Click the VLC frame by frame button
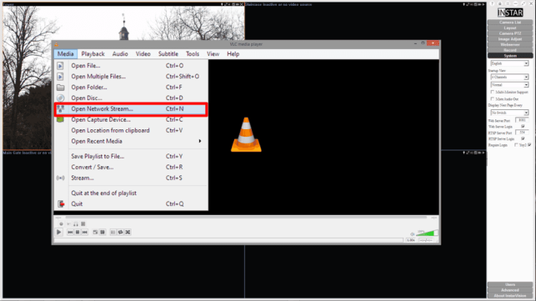Image resolution: width=536 pixels, height=301 pixels. pyautogui.click(x=83, y=224)
